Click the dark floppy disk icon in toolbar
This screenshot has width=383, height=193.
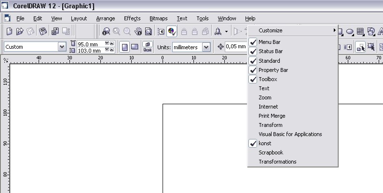click(43, 31)
